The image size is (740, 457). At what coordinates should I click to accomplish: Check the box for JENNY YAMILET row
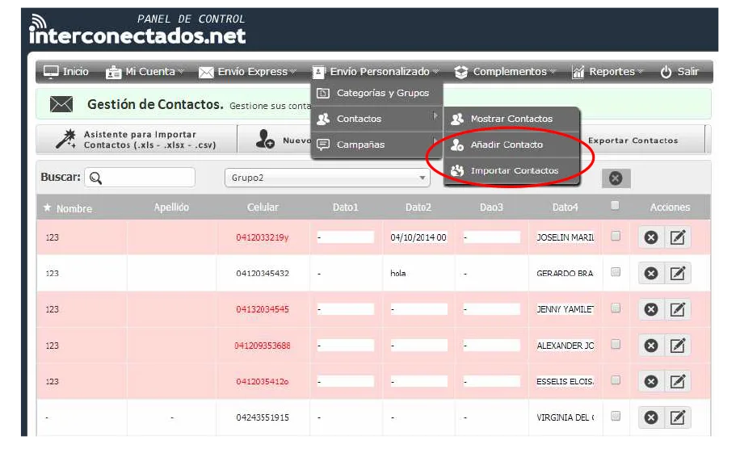pyautogui.click(x=616, y=308)
